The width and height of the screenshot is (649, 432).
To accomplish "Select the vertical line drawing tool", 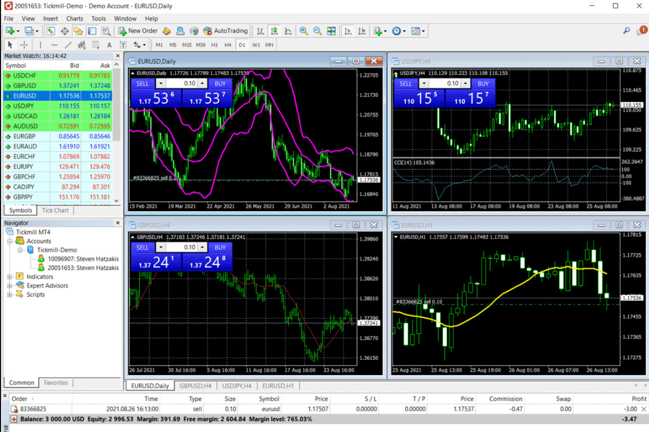I will pyautogui.click(x=40, y=45).
